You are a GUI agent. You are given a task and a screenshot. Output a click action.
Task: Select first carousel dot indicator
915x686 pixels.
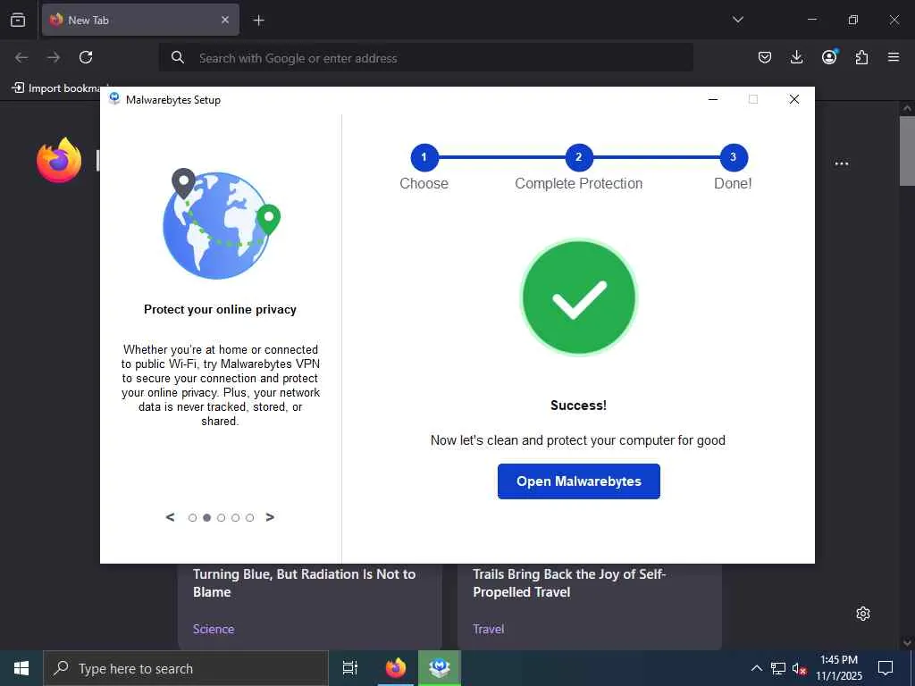(193, 518)
